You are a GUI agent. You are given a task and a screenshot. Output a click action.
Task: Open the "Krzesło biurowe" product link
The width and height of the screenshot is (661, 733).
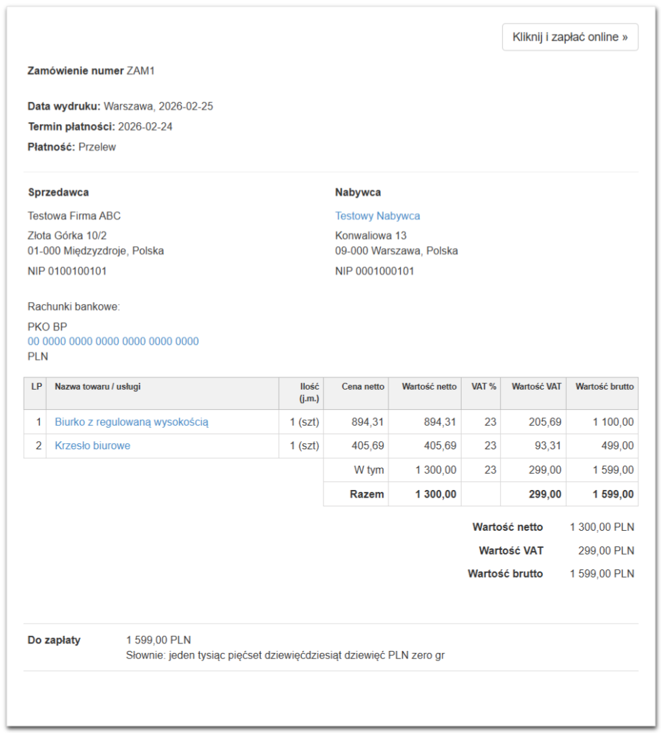click(92, 446)
